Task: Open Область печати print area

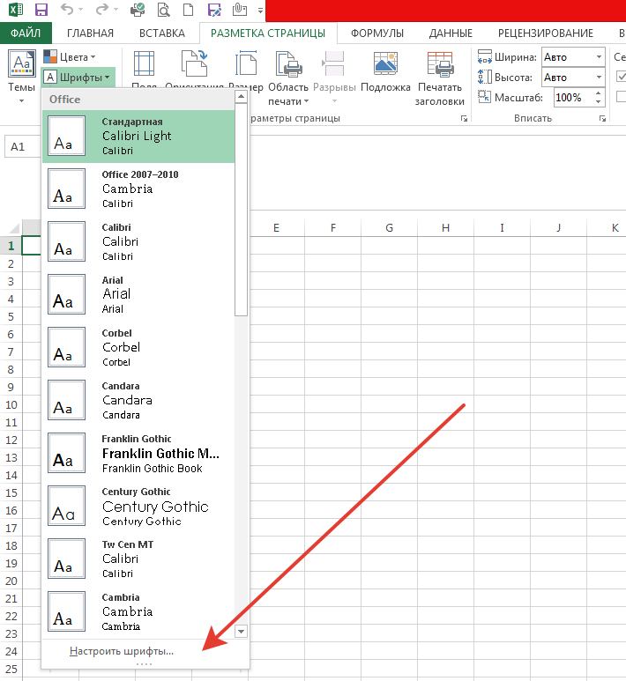Action: (287, 78)
